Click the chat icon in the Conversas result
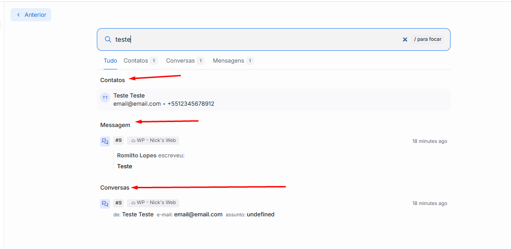The width and height of the screenshot is (511, 249). click(x=105, y=204)
